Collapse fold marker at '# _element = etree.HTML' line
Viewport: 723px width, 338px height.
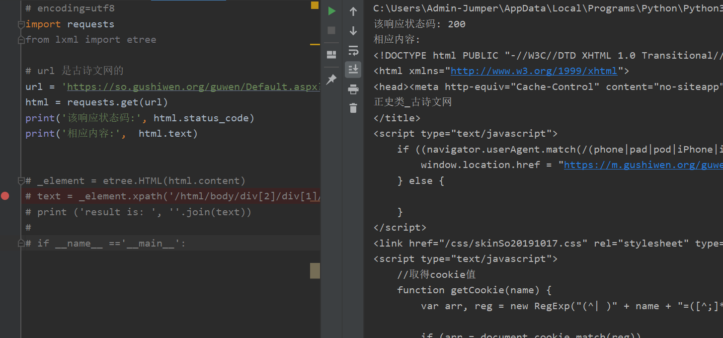click(21, 180)
